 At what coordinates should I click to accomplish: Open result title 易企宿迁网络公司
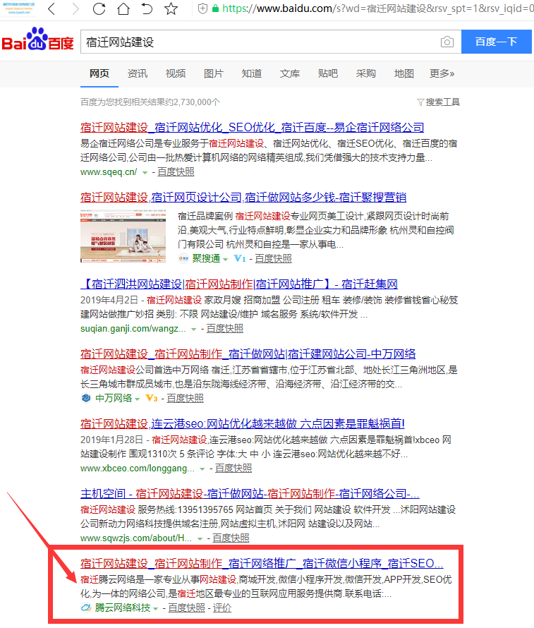click(x=253, y=127)
